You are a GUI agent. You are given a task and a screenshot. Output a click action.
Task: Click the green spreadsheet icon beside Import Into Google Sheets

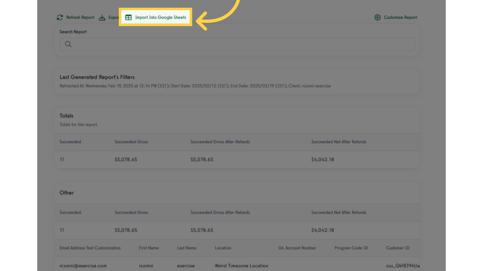[128, 17]
